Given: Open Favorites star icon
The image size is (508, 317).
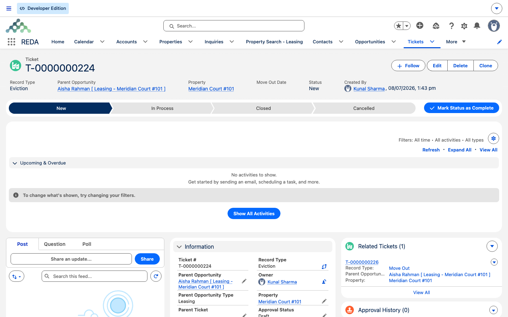Looking at the screenshot, I should (399, 26).
